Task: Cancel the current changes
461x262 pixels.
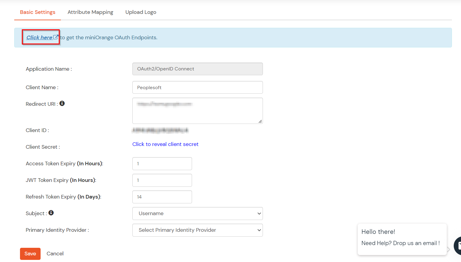Action: coord(55,254)
